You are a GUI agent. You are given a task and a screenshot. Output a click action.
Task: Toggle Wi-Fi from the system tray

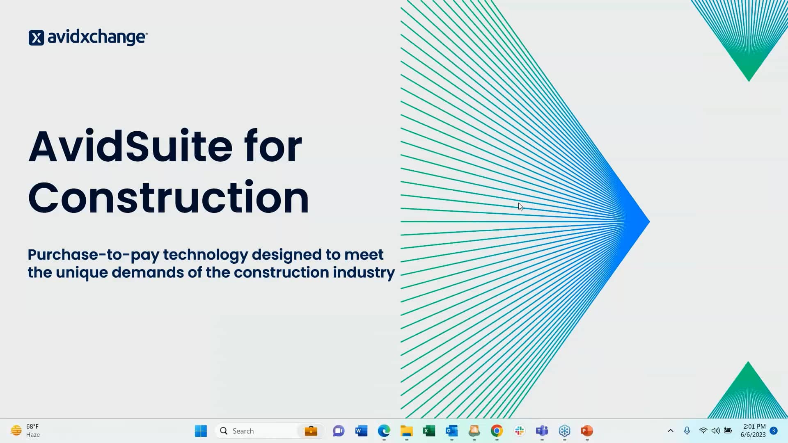(x=703, y=431)
